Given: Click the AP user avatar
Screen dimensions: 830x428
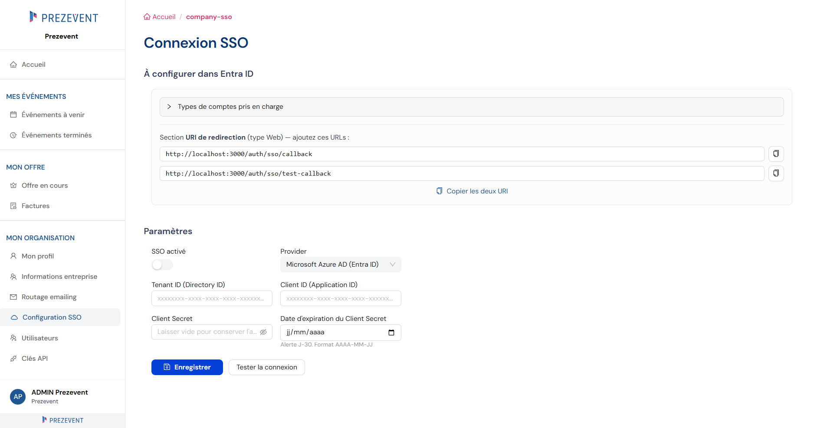Looking at the screenshot, I should (x=18, y=396).
